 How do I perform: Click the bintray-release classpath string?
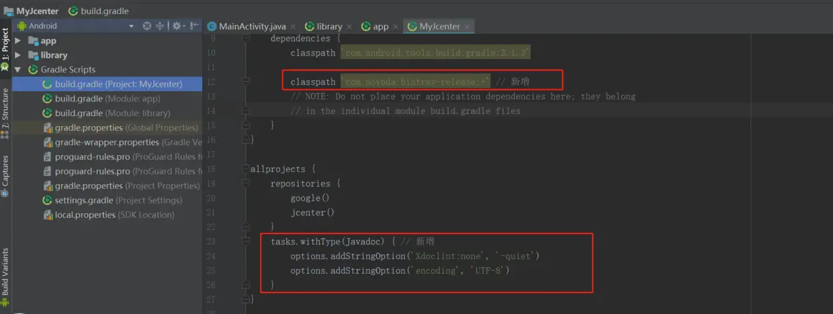[415, 82]
